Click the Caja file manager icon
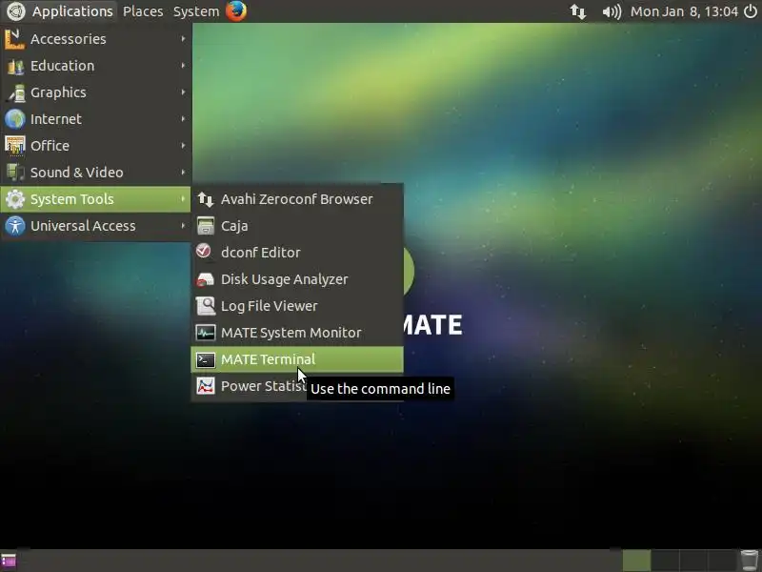762x572 pixels. point(206,226)
